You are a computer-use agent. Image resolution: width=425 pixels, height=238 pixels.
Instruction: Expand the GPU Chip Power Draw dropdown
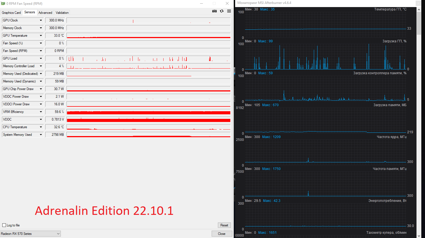[x=41, y=89]
